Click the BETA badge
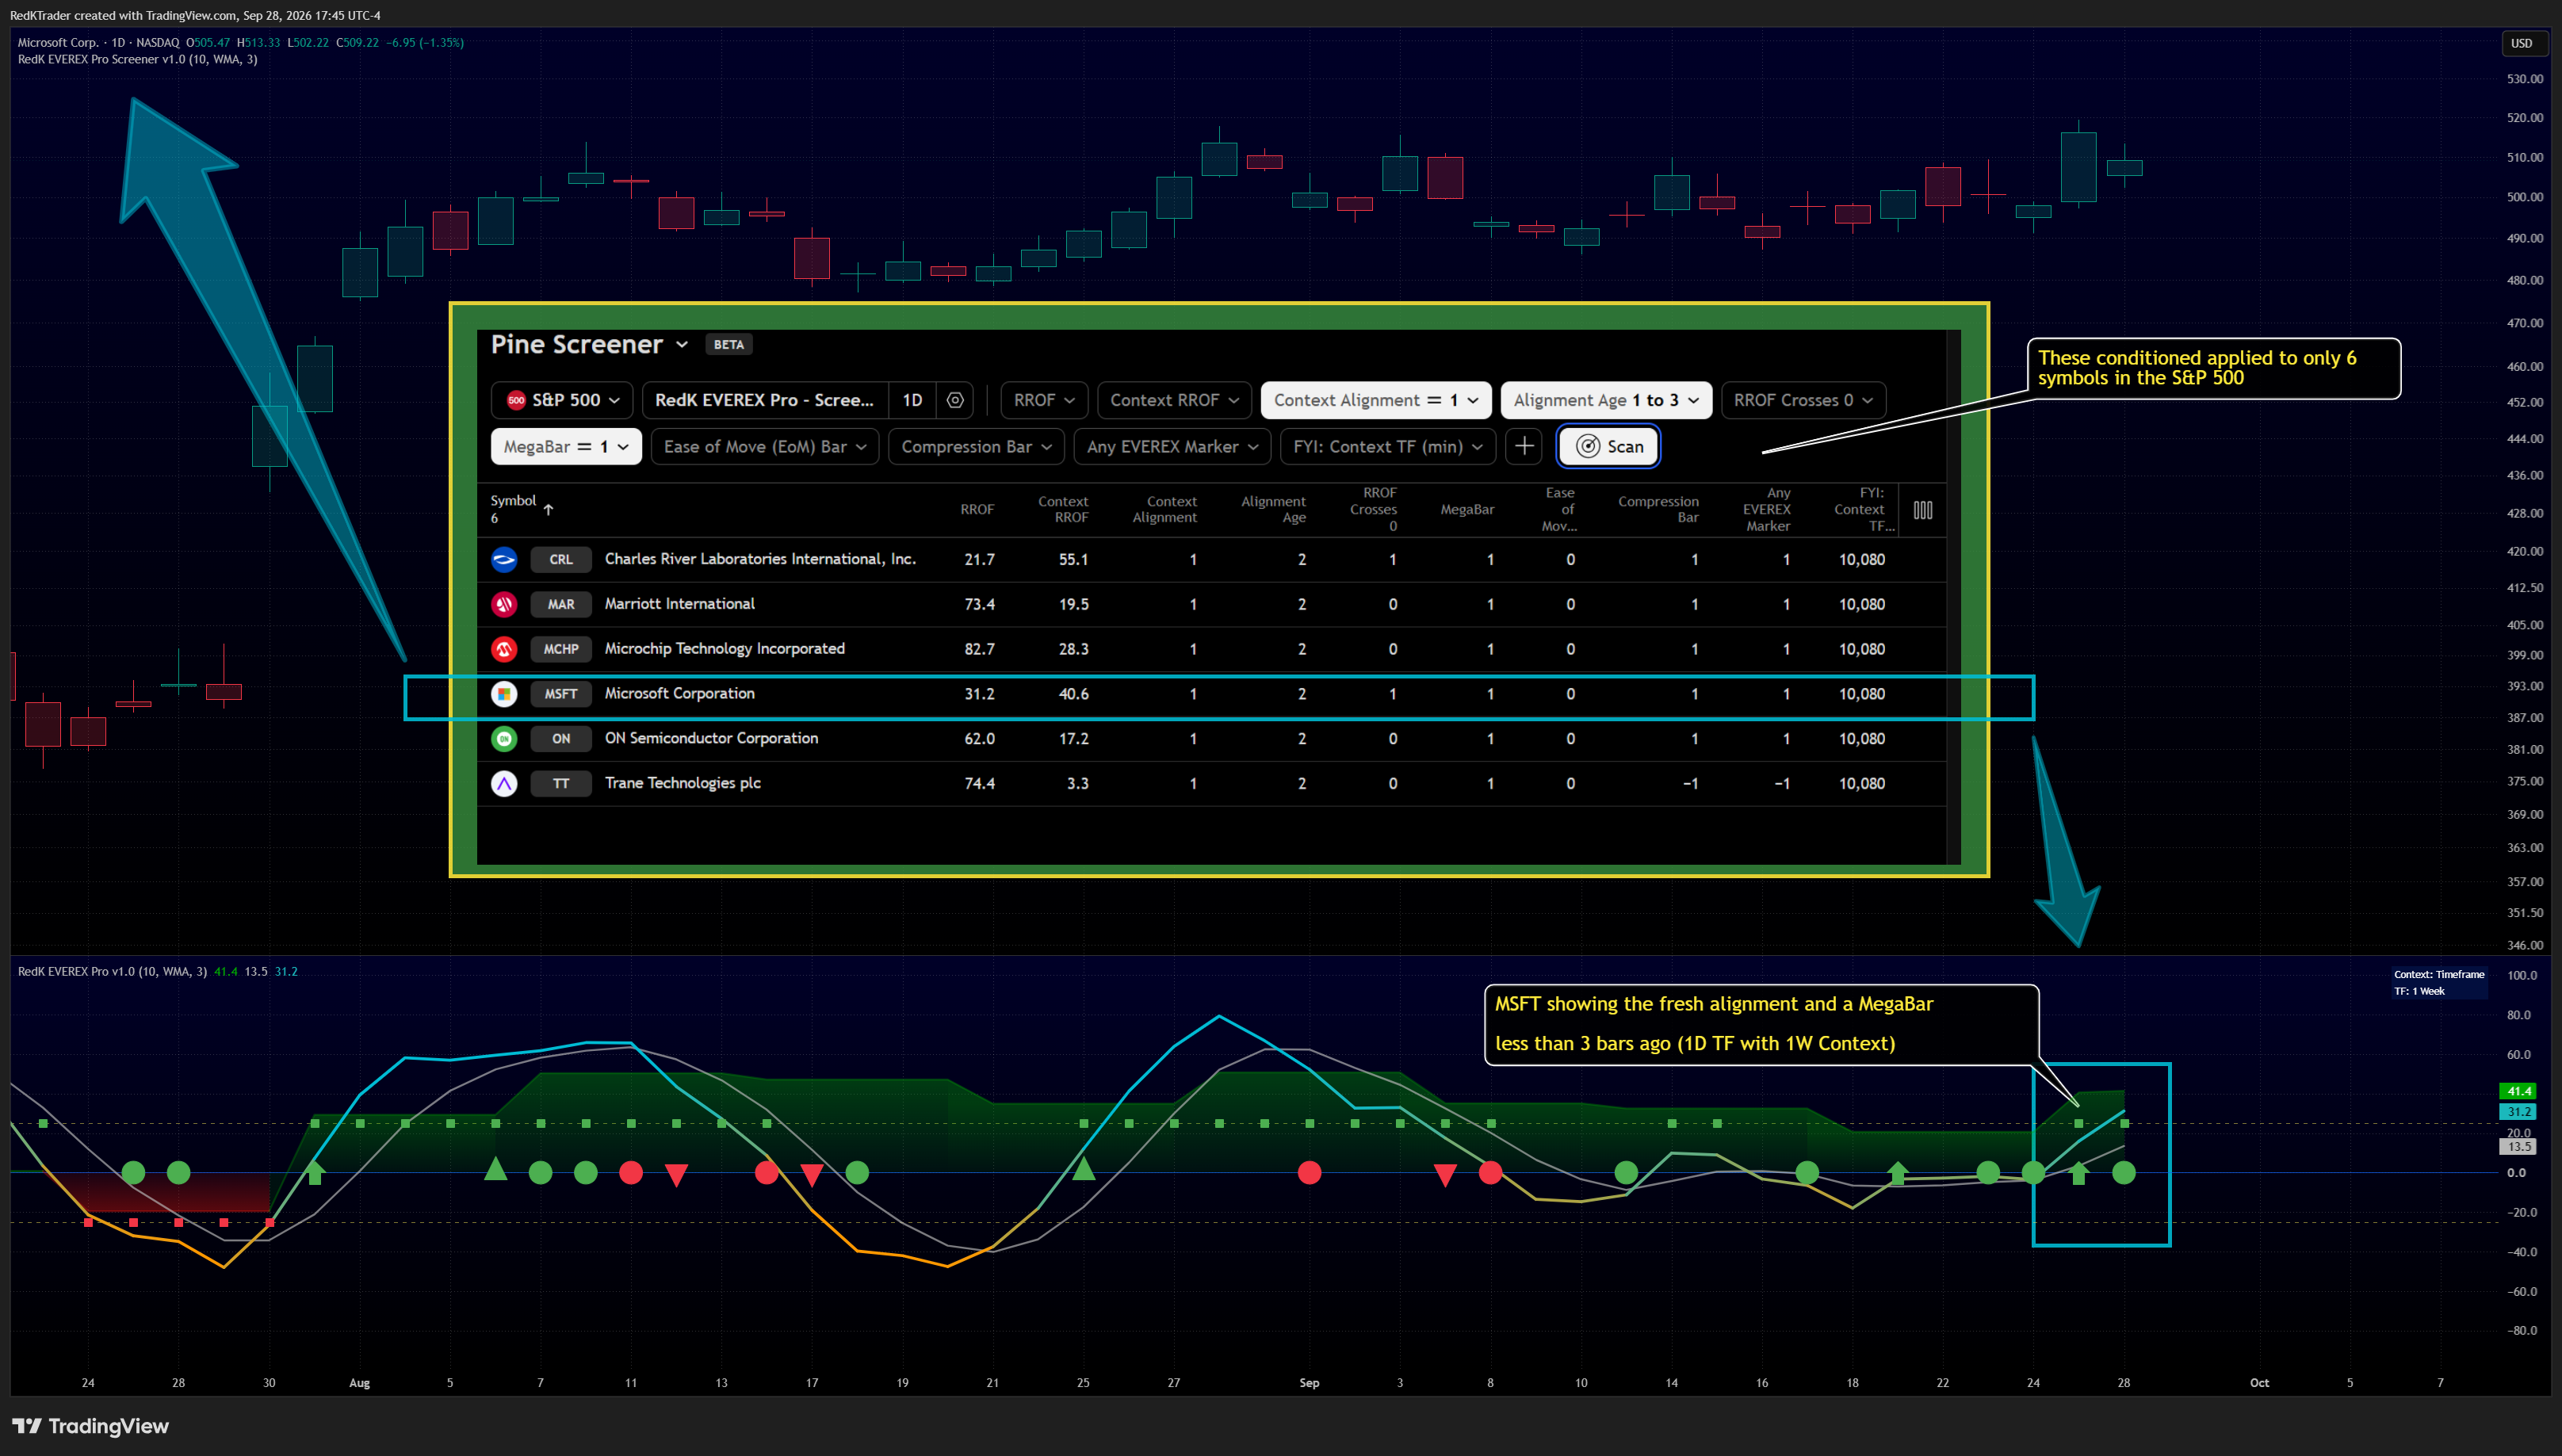The height and width of the screenshot is (1456, 2562). click(728, 344)
